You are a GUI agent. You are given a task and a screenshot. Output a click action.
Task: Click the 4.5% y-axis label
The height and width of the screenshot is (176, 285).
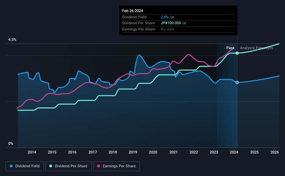coord(12,39)
